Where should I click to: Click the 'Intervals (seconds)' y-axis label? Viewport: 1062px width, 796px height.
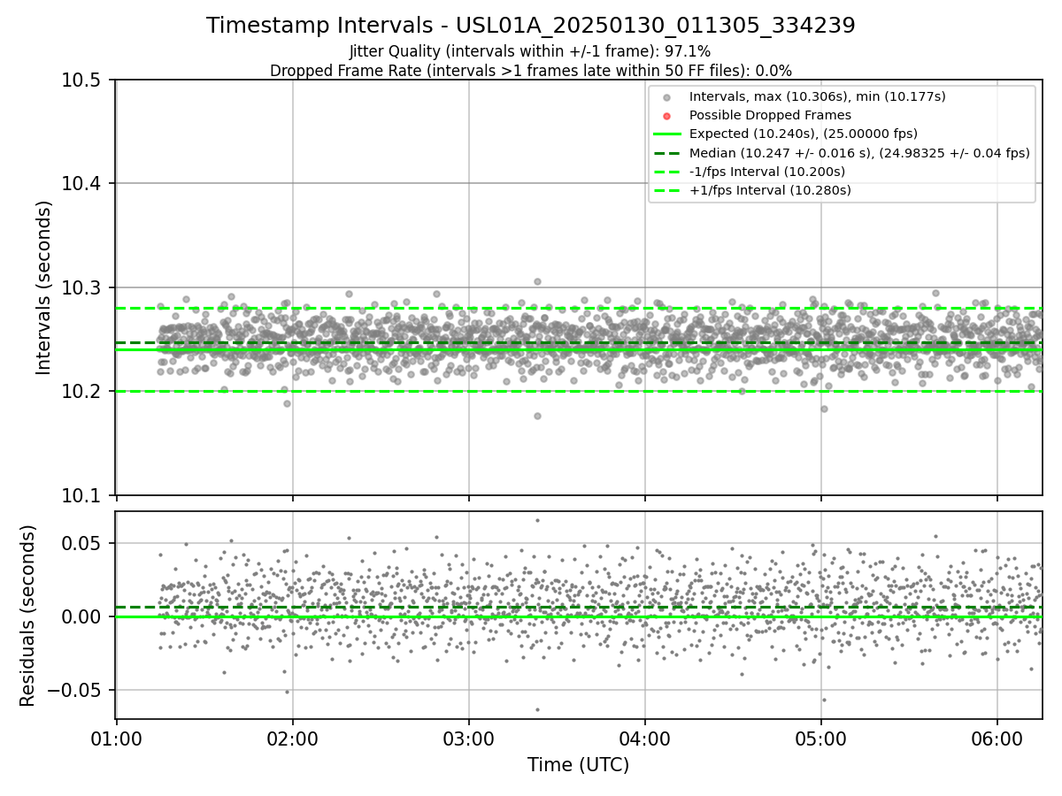[44, 287]
